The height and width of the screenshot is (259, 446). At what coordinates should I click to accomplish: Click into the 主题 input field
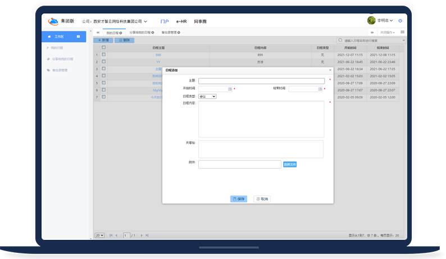(x=261, y=81)
